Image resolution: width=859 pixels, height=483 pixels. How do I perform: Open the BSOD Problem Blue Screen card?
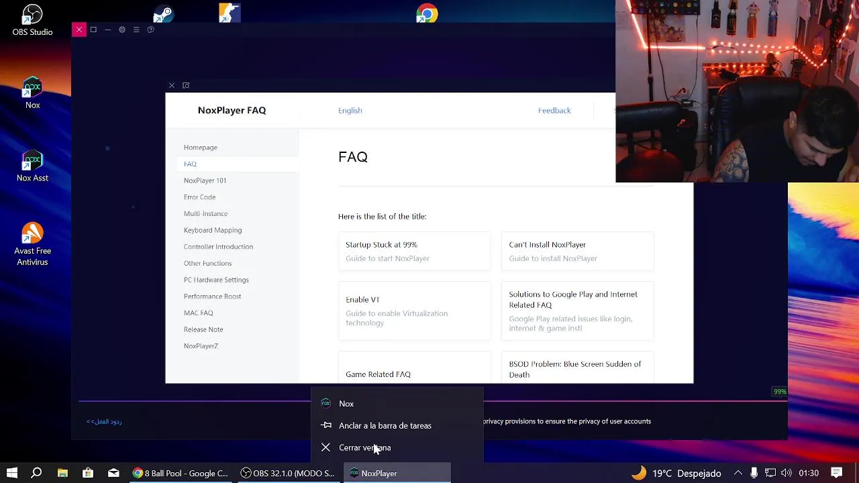(x=577, y=368)
